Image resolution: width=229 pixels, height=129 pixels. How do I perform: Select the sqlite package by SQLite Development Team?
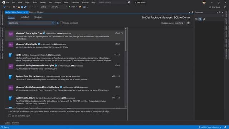65,57
